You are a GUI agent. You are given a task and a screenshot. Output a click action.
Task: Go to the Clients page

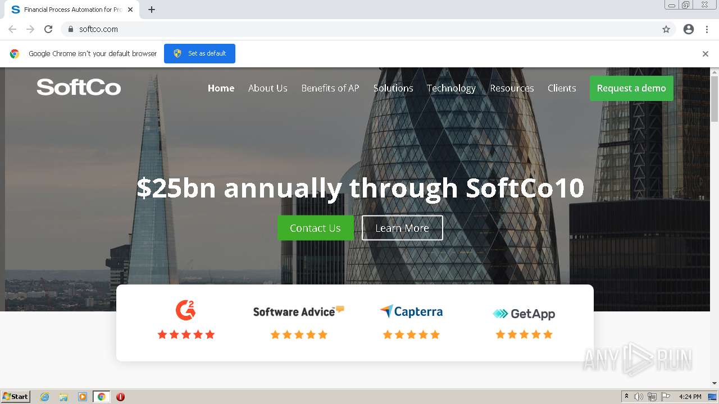562,88
